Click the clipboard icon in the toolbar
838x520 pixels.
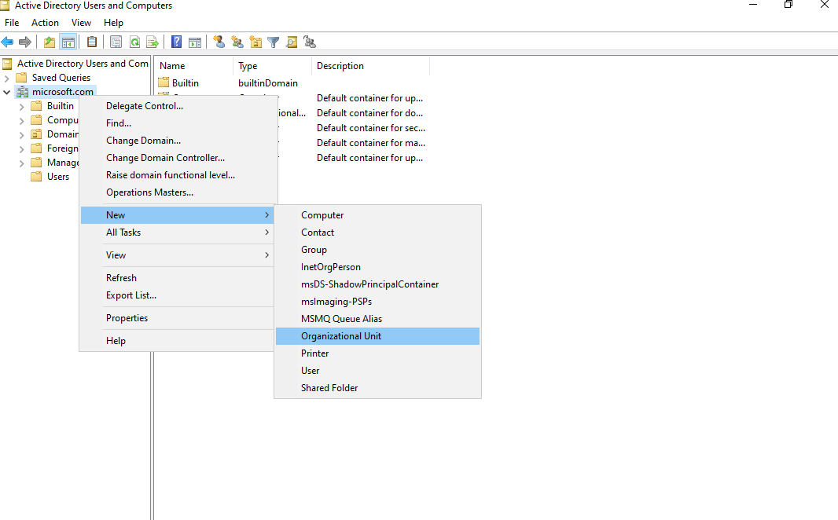[92, 42]
